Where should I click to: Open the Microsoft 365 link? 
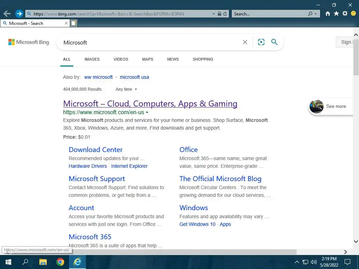click(90, 237)
